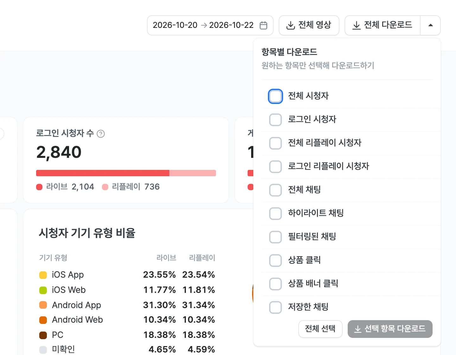Click the 기기 유형 column header

pos(53,258)
